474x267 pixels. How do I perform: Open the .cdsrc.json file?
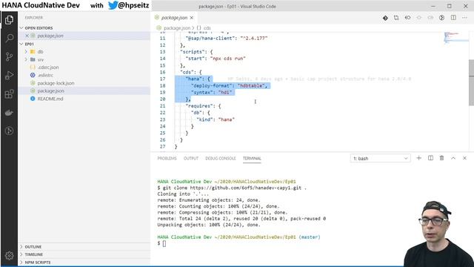tap(48, 67)
